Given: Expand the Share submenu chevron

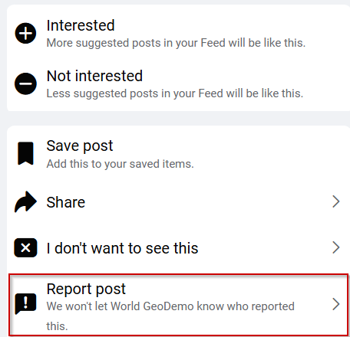Looking at the screenshot, I should point(335,201).
